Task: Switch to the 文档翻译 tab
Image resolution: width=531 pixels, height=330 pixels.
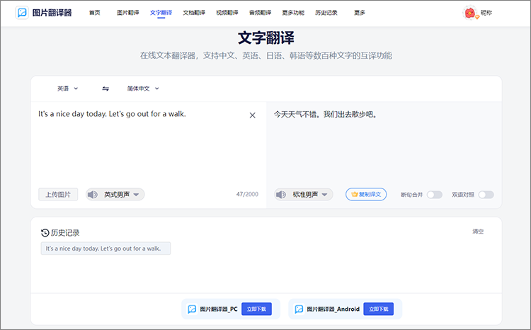Action: tap(194, 13)
